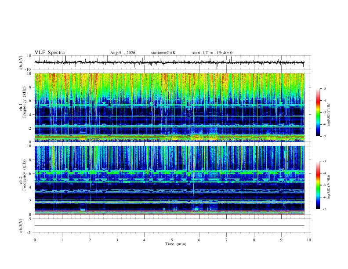This screenshot has width=348, height=269.
Task: Click the log(PSD) label beside the upper colorbar
Action: pos(329,114)
